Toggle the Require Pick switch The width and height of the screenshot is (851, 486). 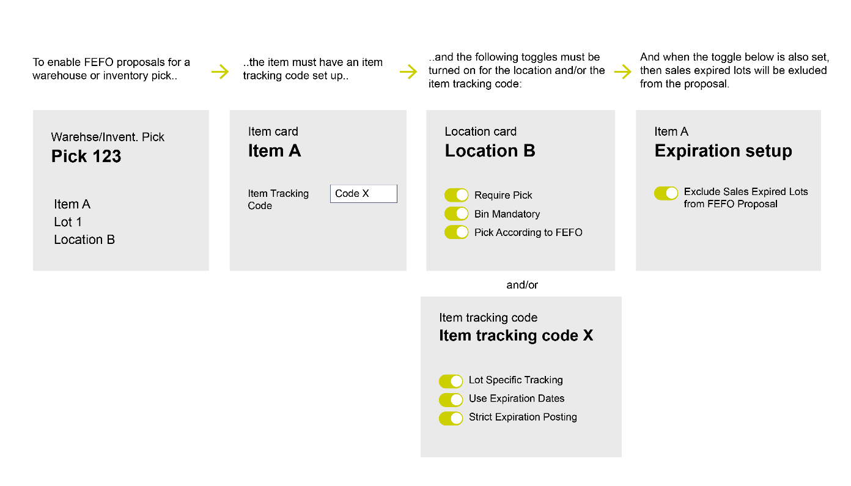point(456,195)
